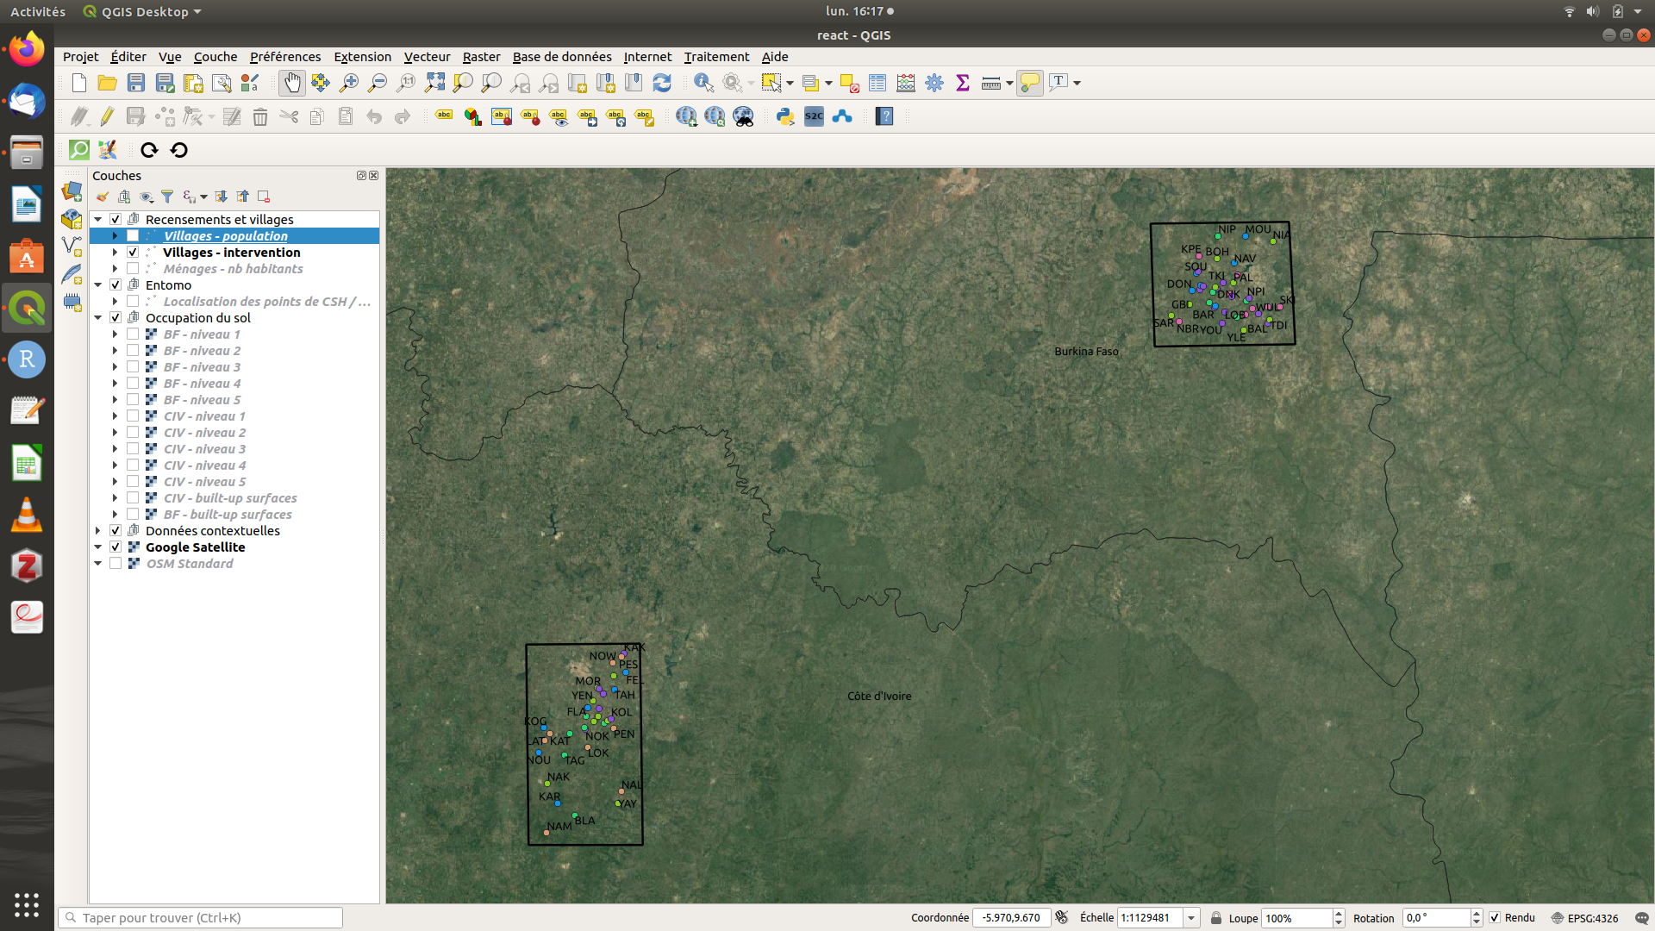
Task: Select the Pan Map hand tool
Action: coord(292,83)
